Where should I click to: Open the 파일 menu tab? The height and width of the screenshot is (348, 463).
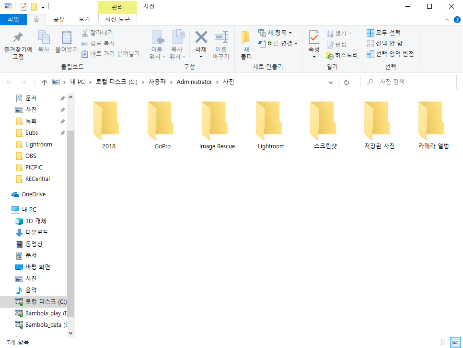pyautogui.click(x=13, y=20)
